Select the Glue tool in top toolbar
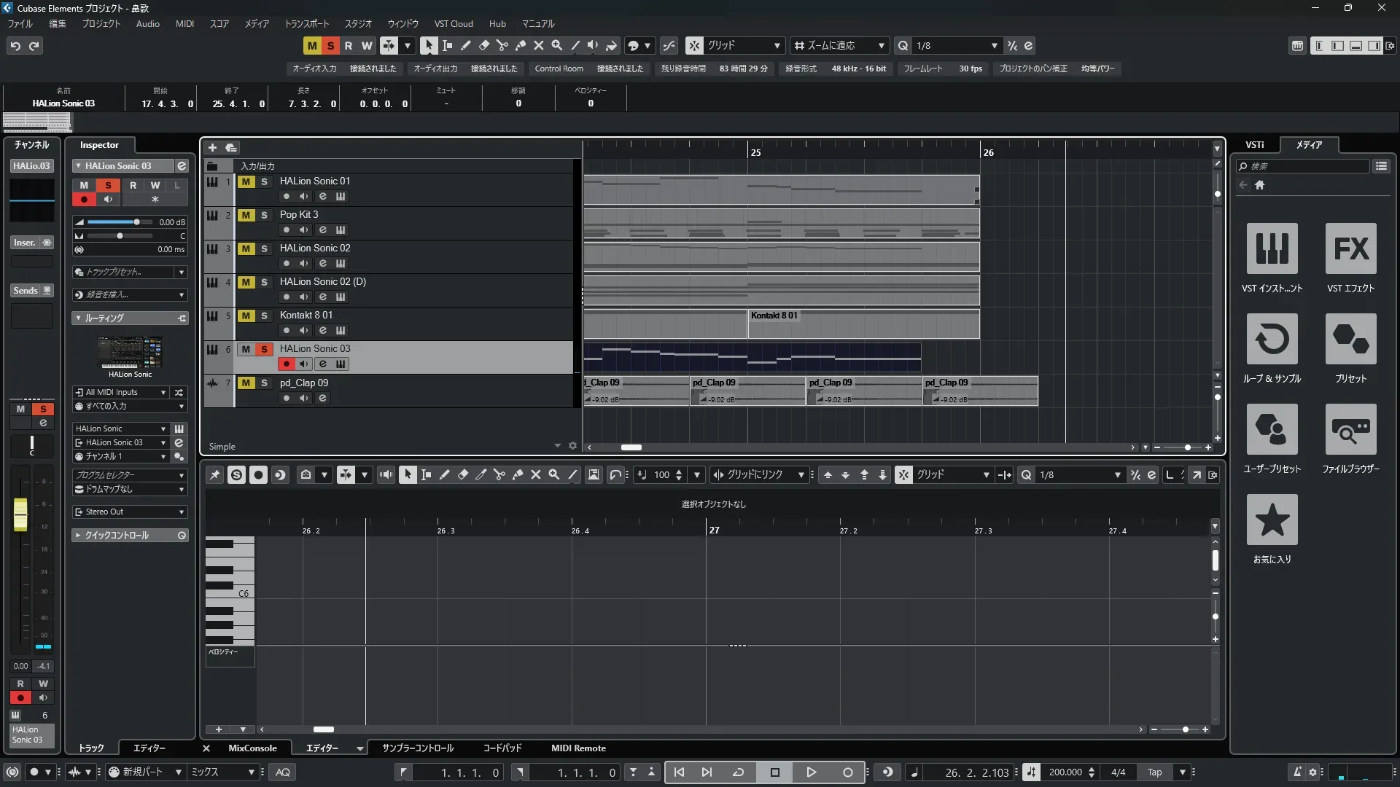This screenshot has height=787, width=1400. [520, 45]
